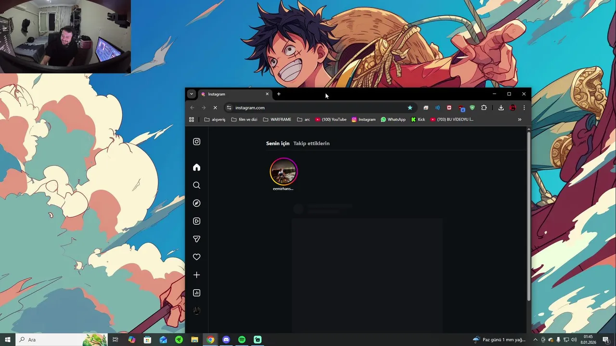Open Task View on the taskbar

[115, 340]
